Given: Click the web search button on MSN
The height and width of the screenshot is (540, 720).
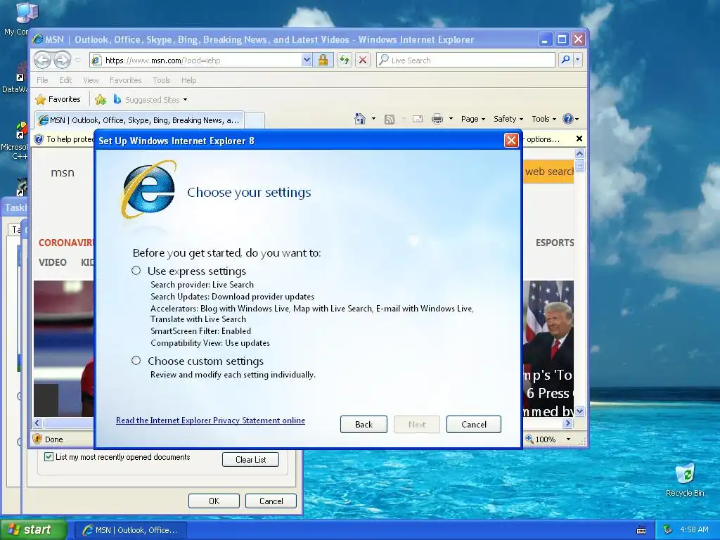Looking at the screenshot, I should click(x=548, y=172).
